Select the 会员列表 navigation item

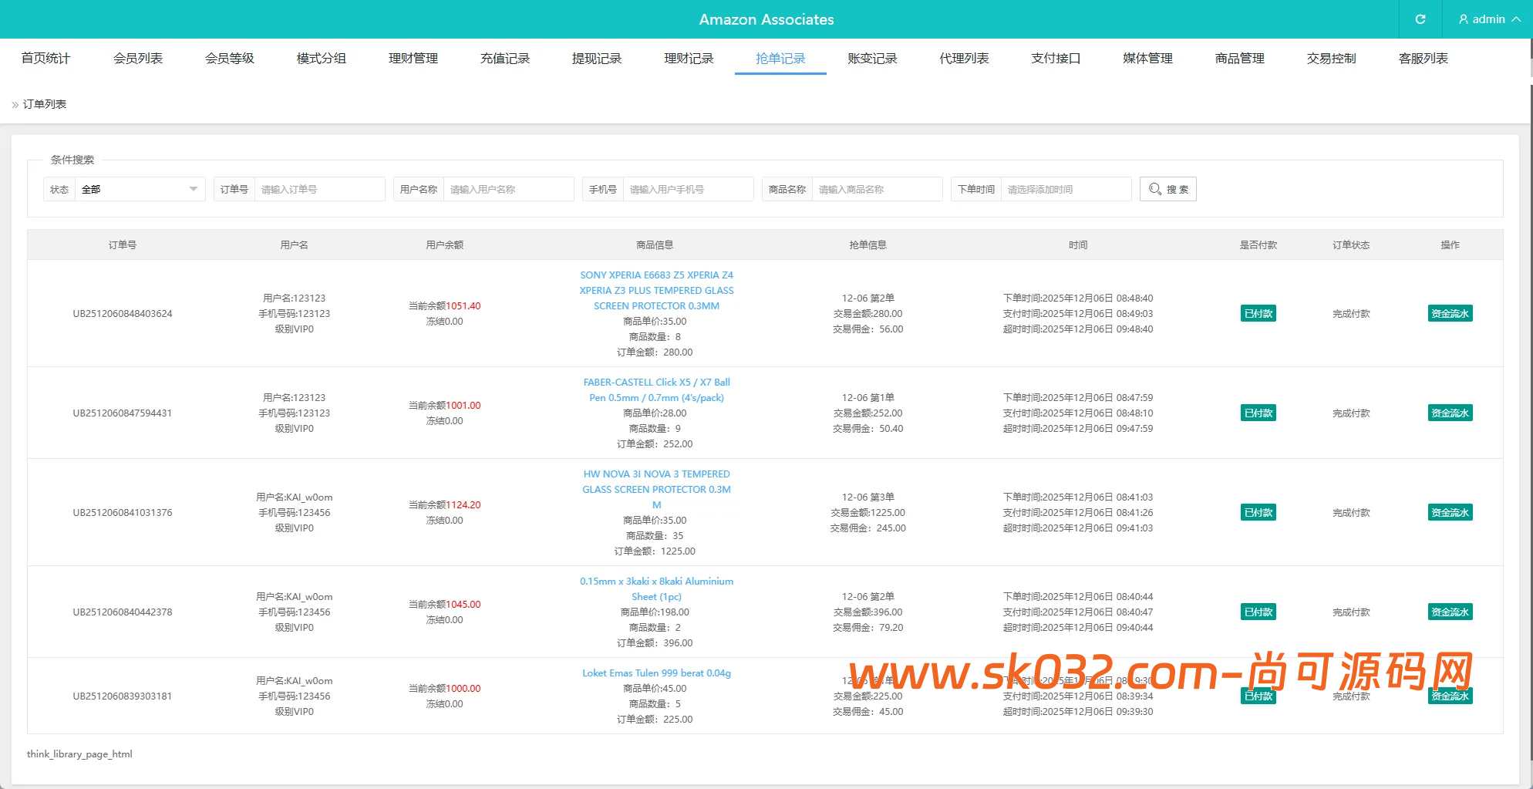click(139, 58)
